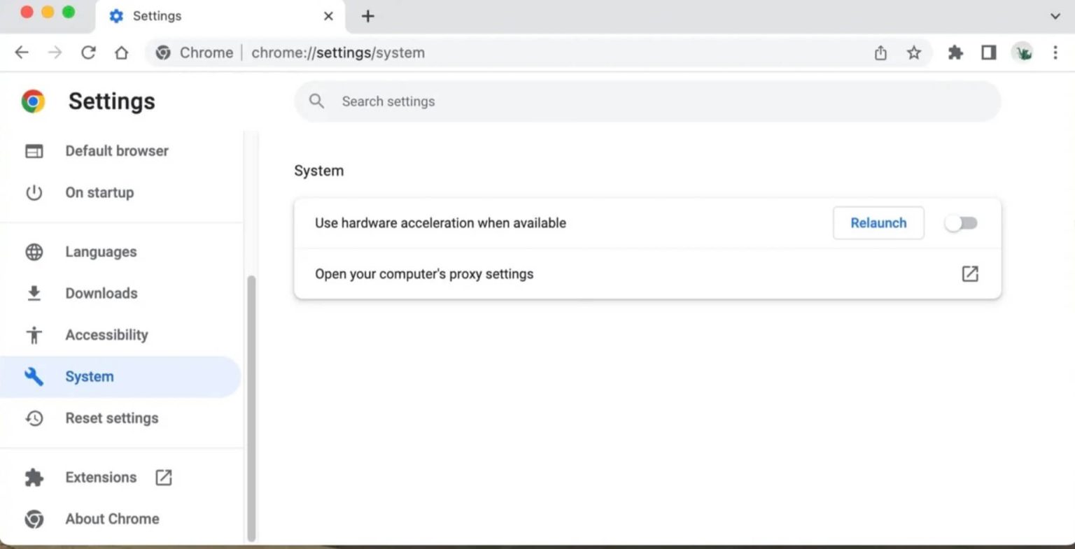1075x549 pixels.
Task: Select Reset settings in sidebar
Action: point(111,418)
